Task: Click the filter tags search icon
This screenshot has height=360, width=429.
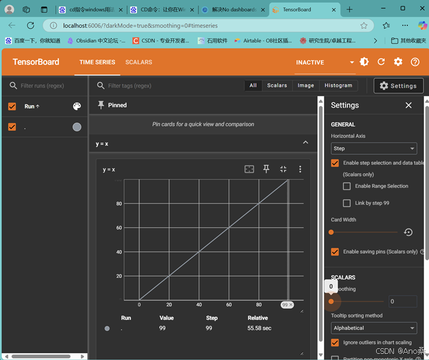Action: click(x=101, y=85)
